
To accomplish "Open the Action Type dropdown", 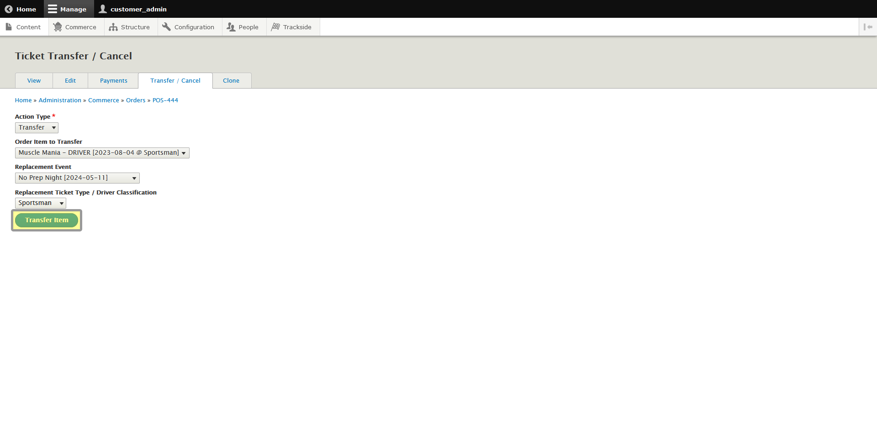I will click(x=37, y=127).
